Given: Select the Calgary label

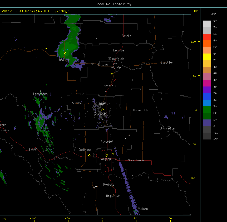Looking at the screenshot, I should point(105,159).
